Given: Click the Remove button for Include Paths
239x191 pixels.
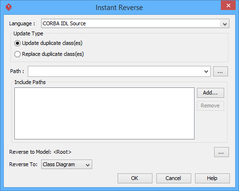Looking at the screenshot, I should tap(210, 106).
